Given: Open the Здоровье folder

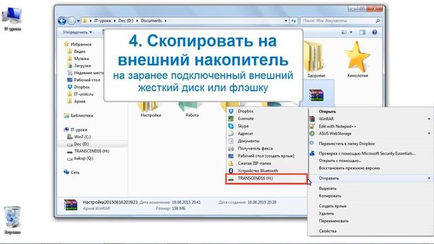Looking at the screenshot, I should coord(316,60).
